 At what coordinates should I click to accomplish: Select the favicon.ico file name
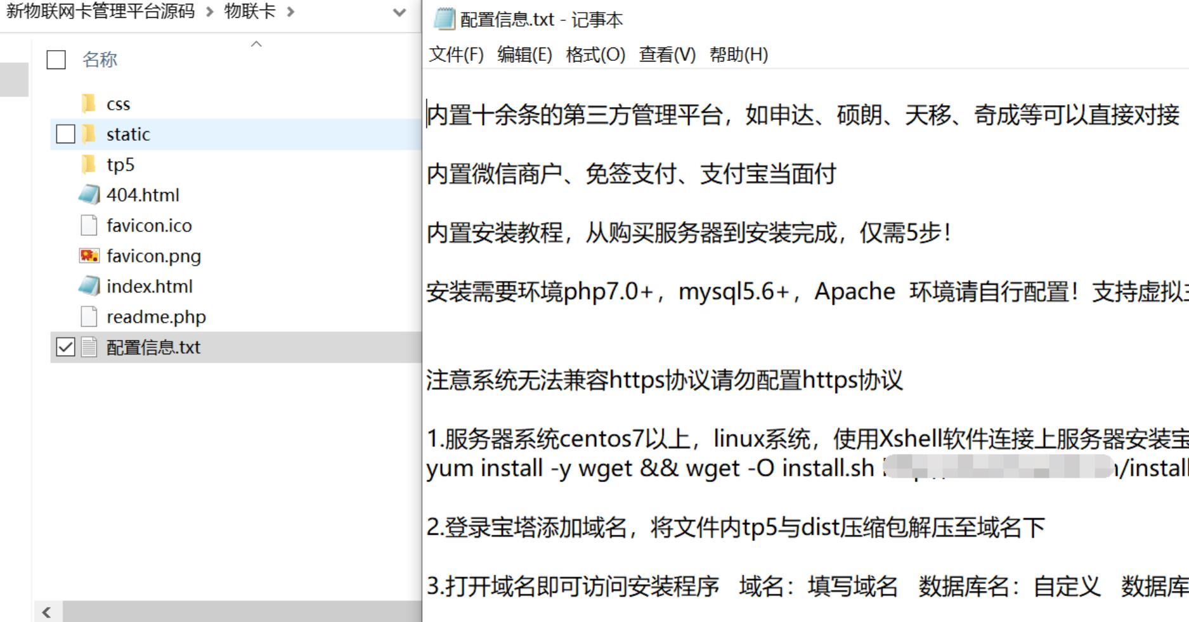coord(149,225)
